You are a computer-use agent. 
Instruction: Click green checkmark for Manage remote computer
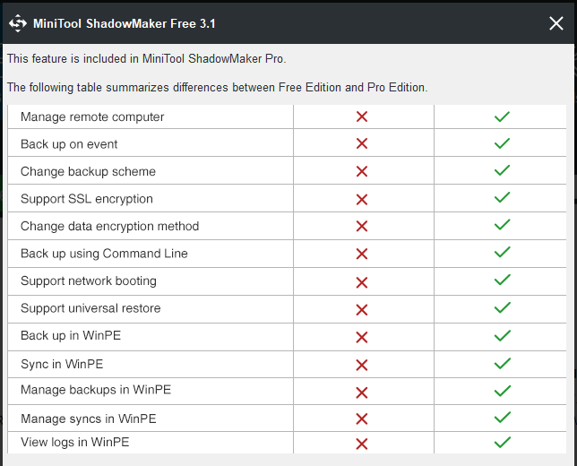coord(502,116)
